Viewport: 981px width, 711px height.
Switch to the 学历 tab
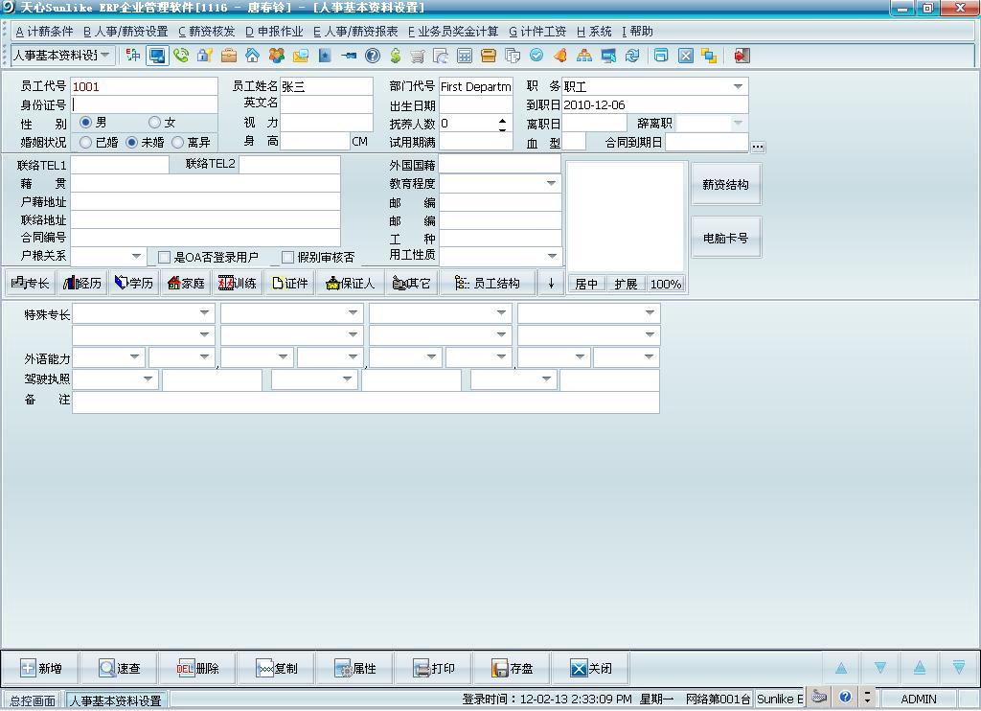click(134, 283)
